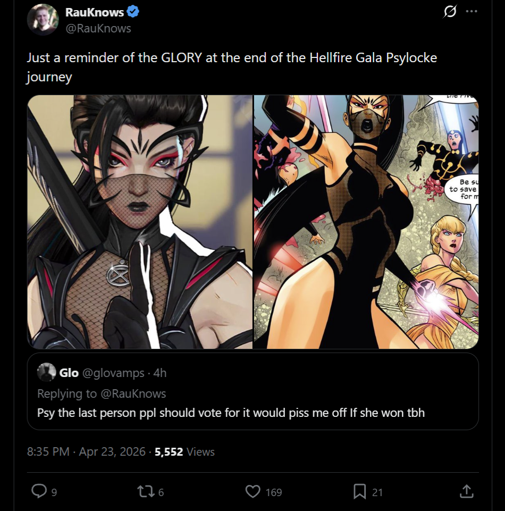Open the Grok slashed-circle icon
This screenshot has width=505, height=511.
coord(450,12)
